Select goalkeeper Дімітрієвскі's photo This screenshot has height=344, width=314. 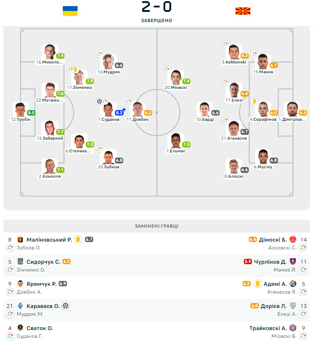[x=292, y=109]
